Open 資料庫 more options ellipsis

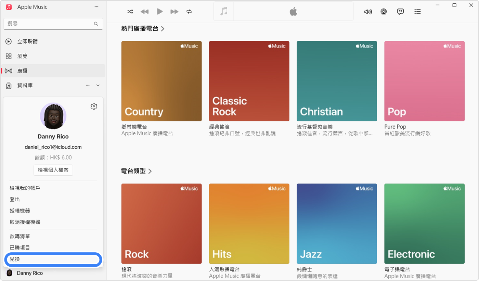coord(88,85)
